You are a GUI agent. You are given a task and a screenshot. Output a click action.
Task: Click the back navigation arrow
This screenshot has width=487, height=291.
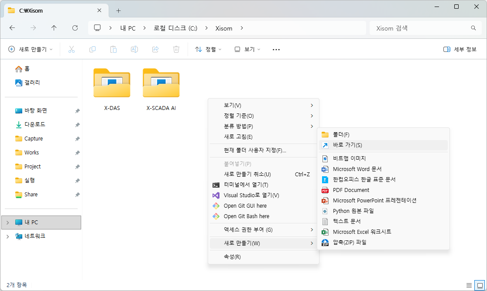click(x=12, y=28)
